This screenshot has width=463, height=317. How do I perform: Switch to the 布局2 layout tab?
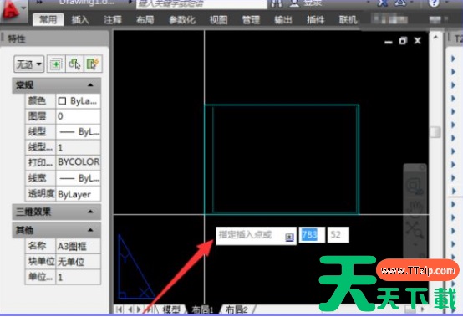[x=237, y=309]
